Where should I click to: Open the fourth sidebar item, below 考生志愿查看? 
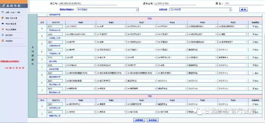(x=11, y=29)
